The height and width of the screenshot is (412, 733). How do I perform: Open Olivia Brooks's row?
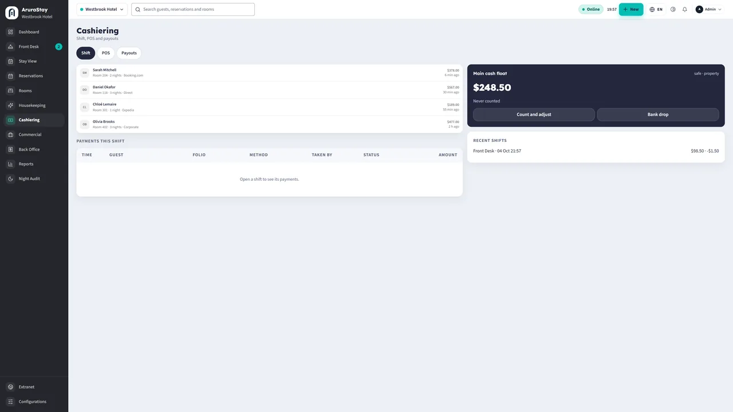coord(269,124)
